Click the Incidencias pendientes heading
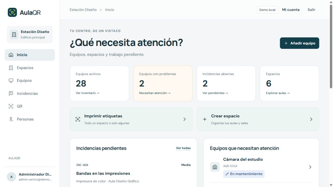This screenshot has width=333, height=187. point(101,148)
